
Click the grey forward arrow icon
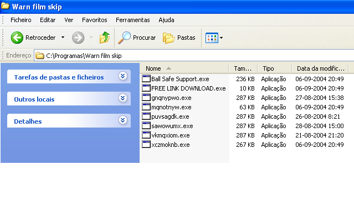(x=78, y=38)
